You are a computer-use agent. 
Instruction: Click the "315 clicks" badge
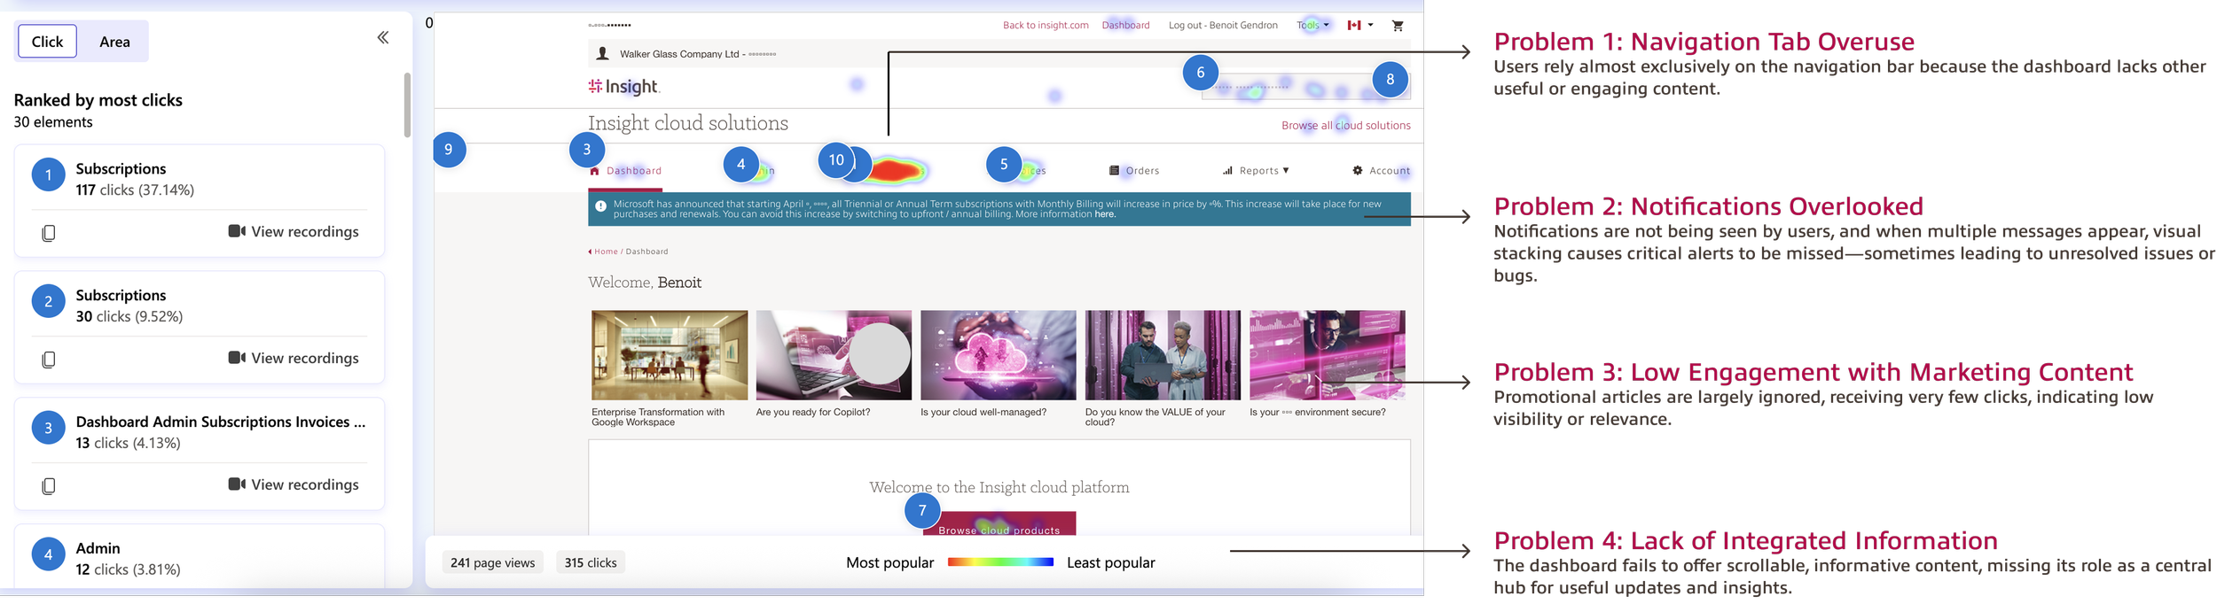(591, 562)
